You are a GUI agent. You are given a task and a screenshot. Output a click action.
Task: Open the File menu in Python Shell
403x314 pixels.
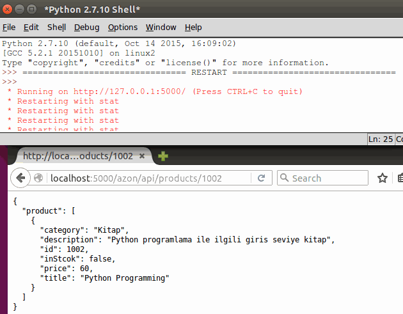pos(9,27)
